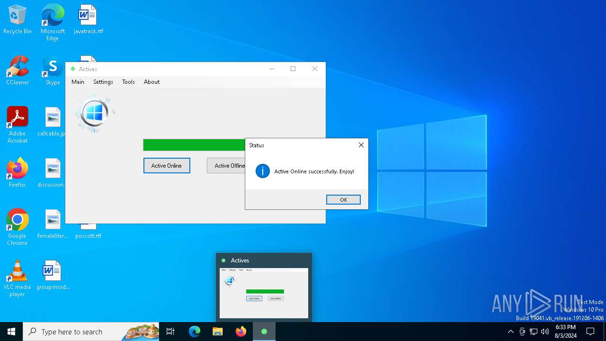The width and height of the screenshot is (606, 341).
Task: Open the volume control in system tray
Action: coord(545,332)
